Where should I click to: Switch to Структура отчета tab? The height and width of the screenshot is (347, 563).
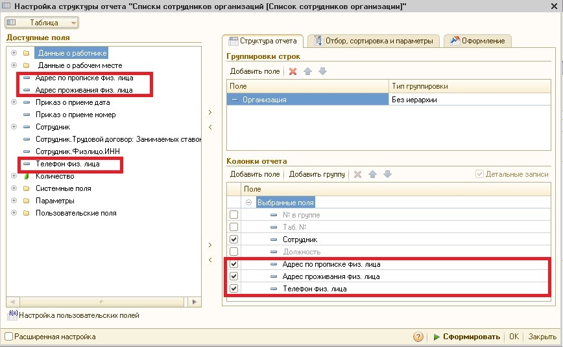pyautogui.click(x=263, y=41)
